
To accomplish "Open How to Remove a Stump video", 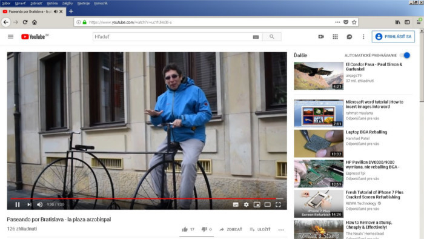I will click(369, 224).
